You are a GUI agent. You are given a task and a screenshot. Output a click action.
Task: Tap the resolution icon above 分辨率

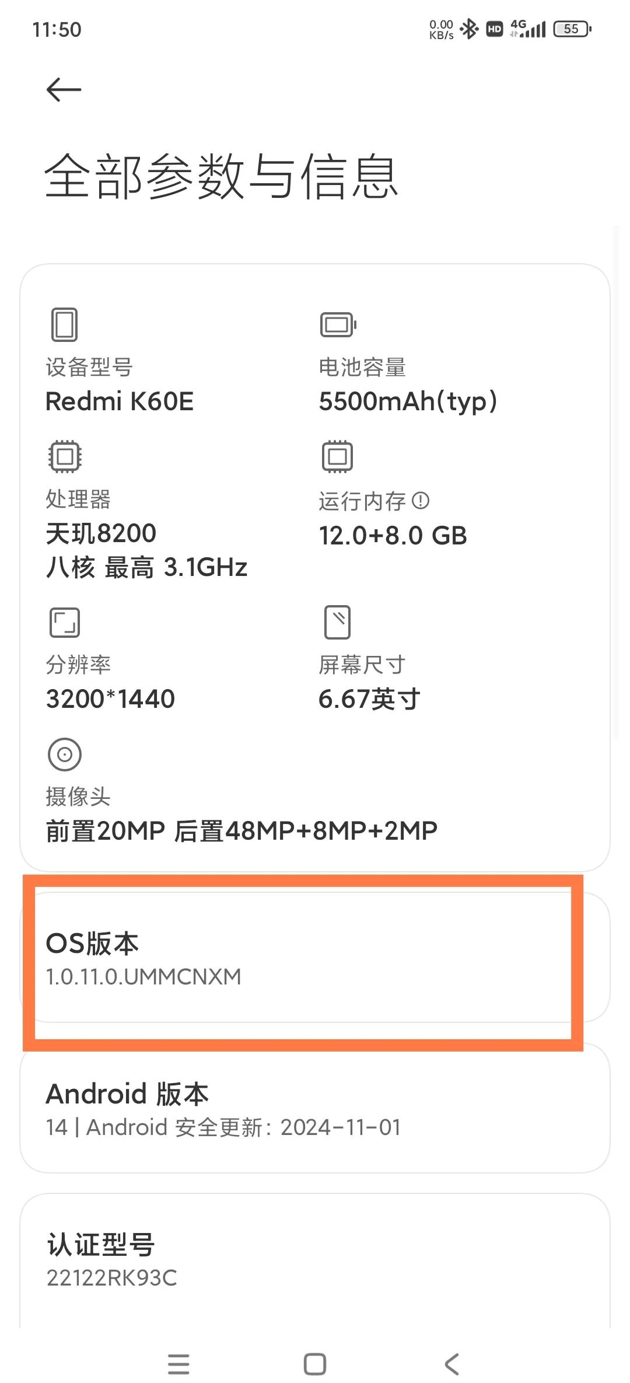65,623
